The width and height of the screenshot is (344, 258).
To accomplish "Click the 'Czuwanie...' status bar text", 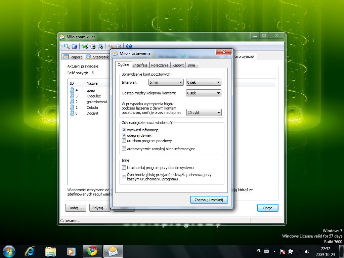I will pyautogui.click(x=70, y=221).
